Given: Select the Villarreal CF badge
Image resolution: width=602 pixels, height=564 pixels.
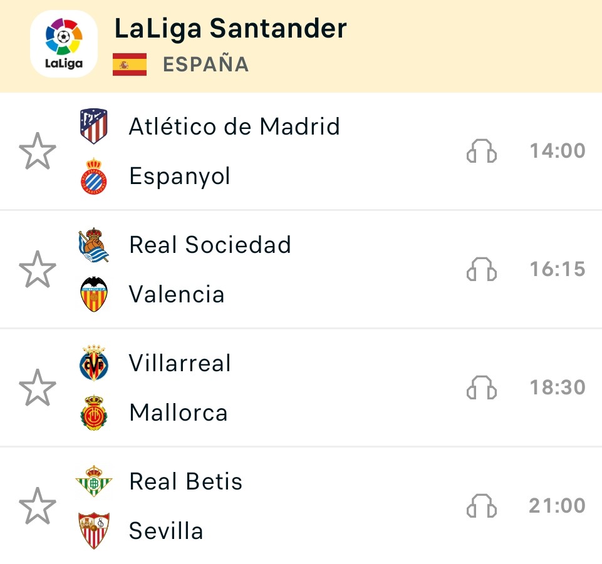Looking at the screenshot, I should [x=94, y=363].
